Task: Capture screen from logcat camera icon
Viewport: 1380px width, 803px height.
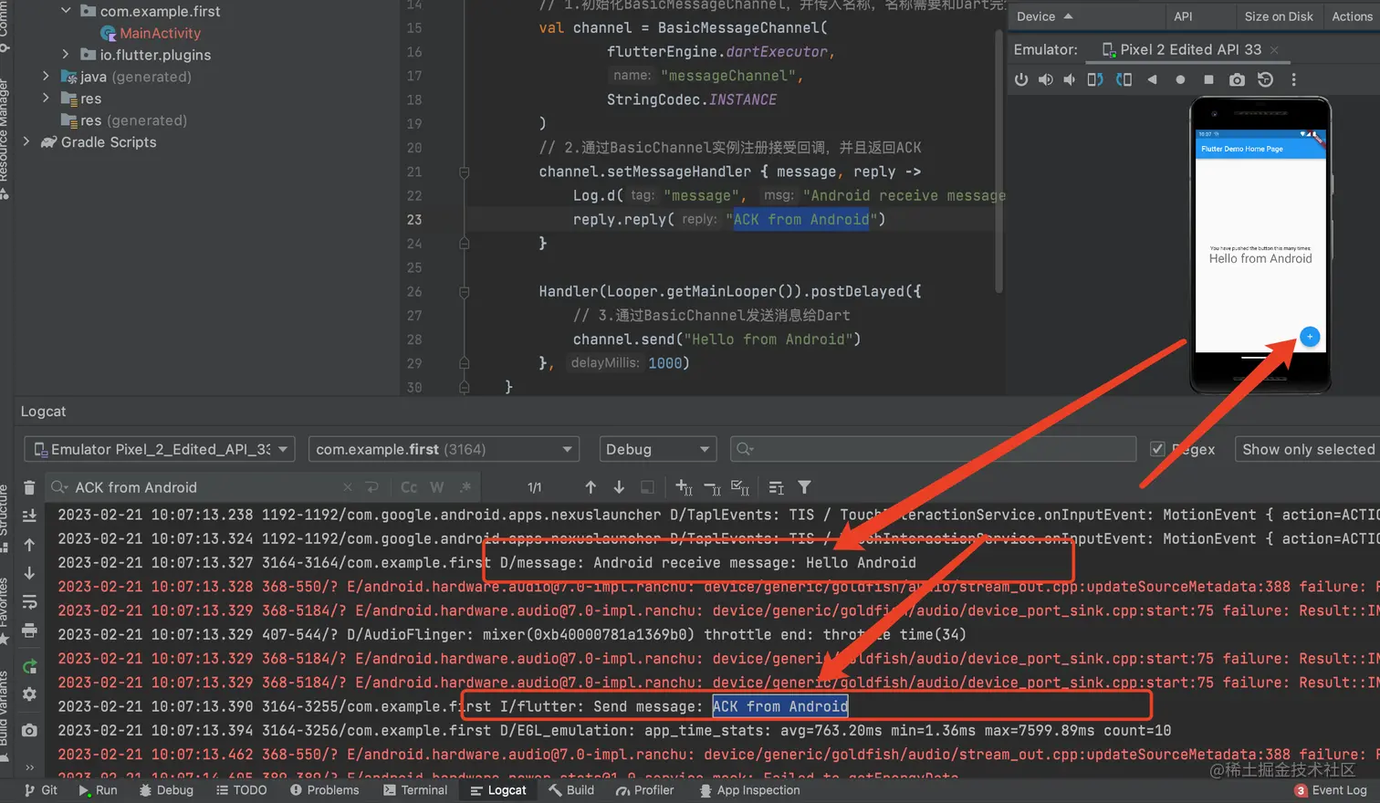Action: click(29, 730)
